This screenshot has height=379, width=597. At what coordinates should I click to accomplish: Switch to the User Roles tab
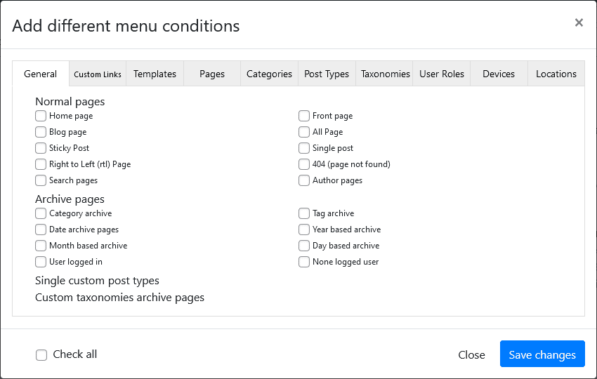pos(442,74)
